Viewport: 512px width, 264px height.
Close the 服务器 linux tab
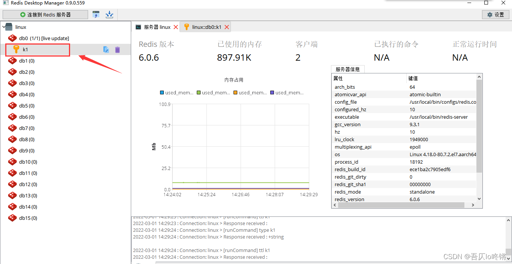coord(176,27)
